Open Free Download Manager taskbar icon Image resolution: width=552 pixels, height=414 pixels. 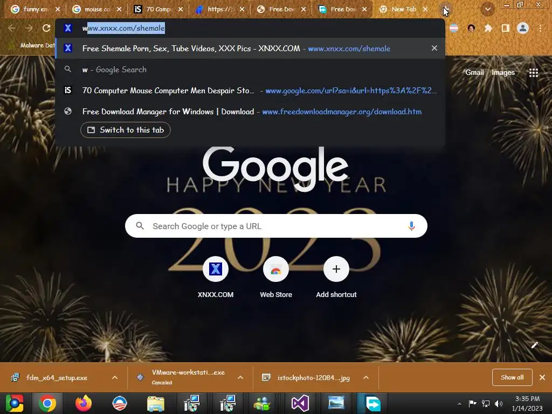click(373, 403)
